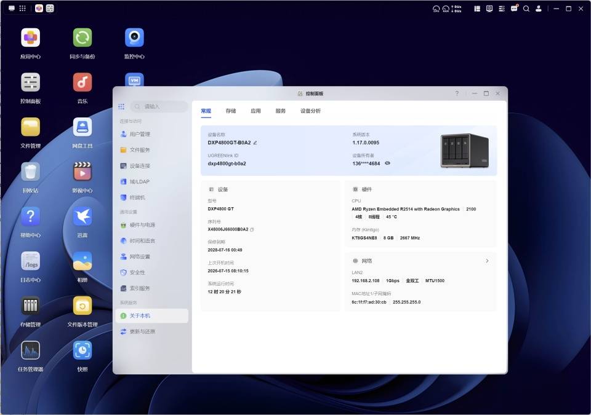Open the 任务管理器 desktop icon
The height and width of the screenshot is (415, 591).
(31, 350)
